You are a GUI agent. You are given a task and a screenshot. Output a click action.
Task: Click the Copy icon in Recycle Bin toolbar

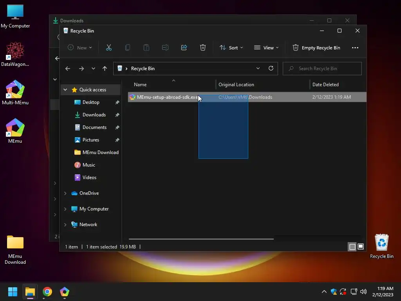coord(128,47)
